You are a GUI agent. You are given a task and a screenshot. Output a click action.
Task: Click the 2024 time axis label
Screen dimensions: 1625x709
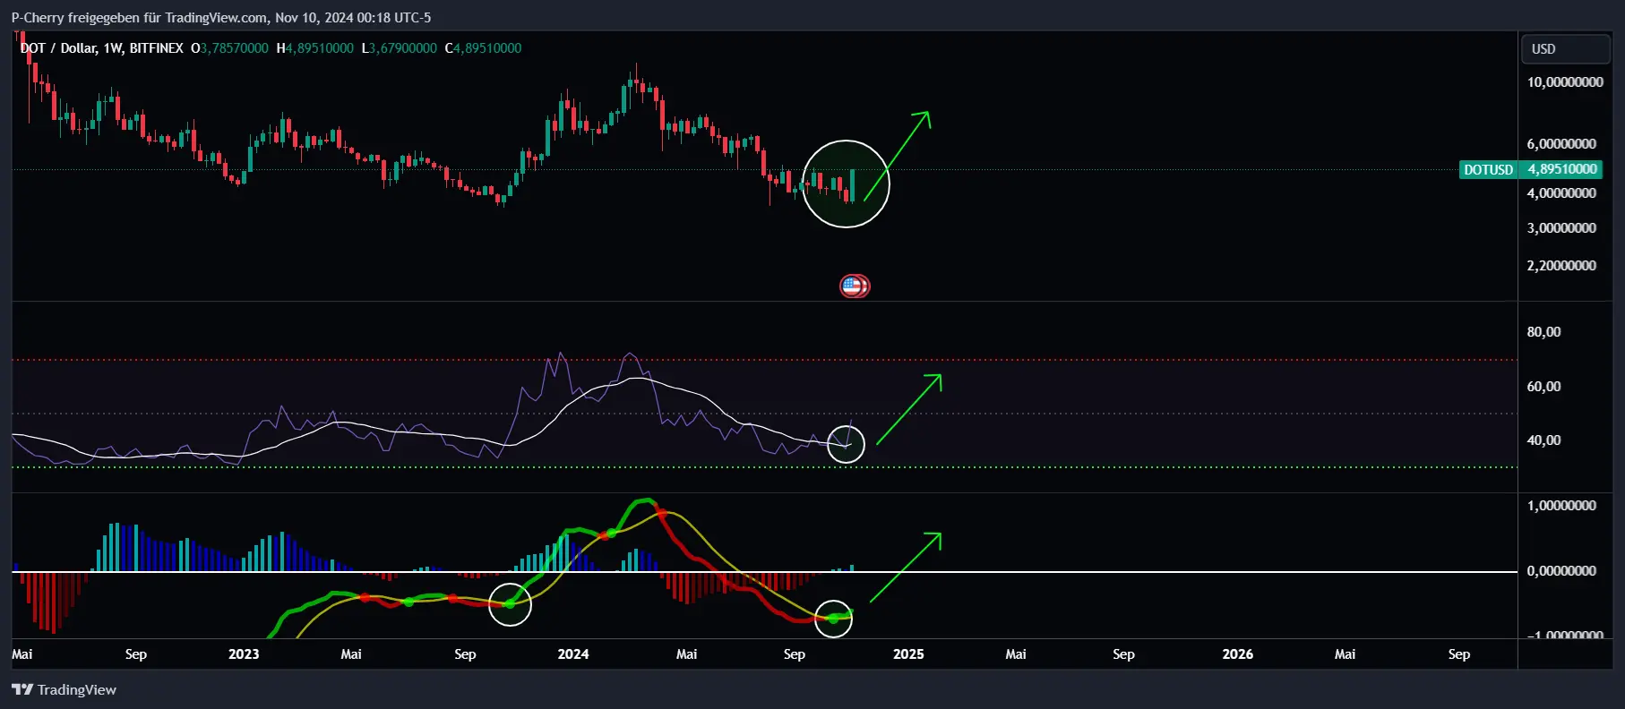coord(573,654)
